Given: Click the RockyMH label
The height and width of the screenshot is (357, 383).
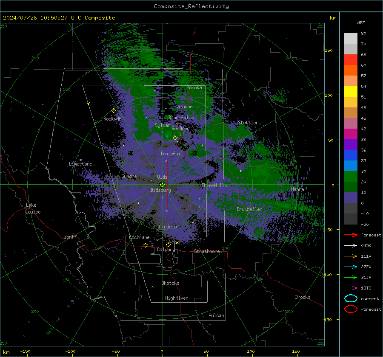Looking at the screenshot, I should click(x=112, y=119).
